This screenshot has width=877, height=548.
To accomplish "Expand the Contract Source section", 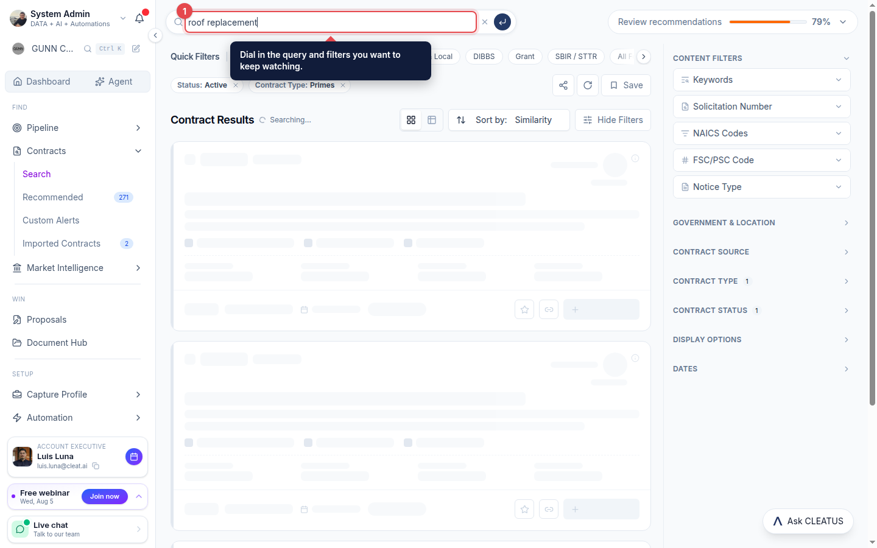I will (x=761, y=252).
